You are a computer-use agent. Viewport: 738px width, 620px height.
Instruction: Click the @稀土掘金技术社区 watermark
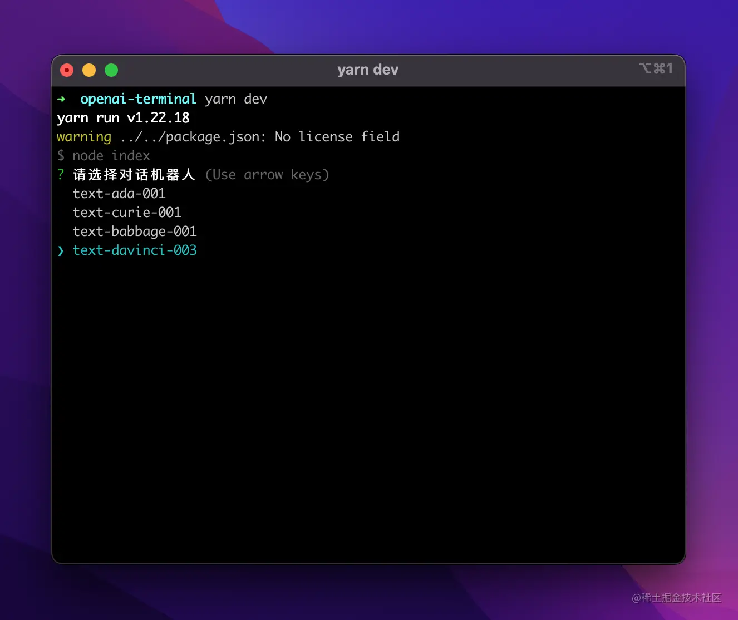676,598
